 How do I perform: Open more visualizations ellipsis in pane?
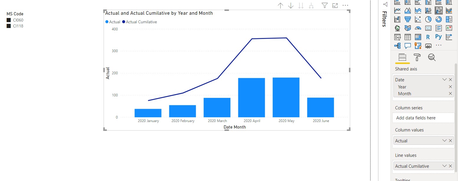point(439,45)
